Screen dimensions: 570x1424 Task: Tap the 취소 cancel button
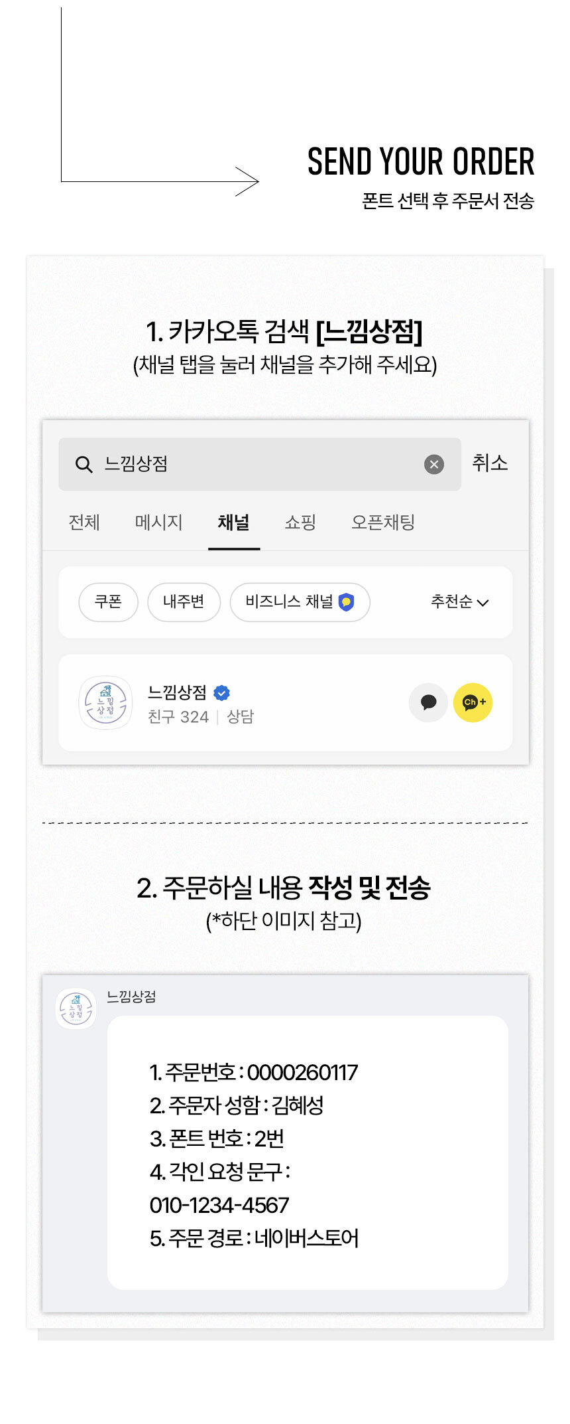tap(490, 463)
